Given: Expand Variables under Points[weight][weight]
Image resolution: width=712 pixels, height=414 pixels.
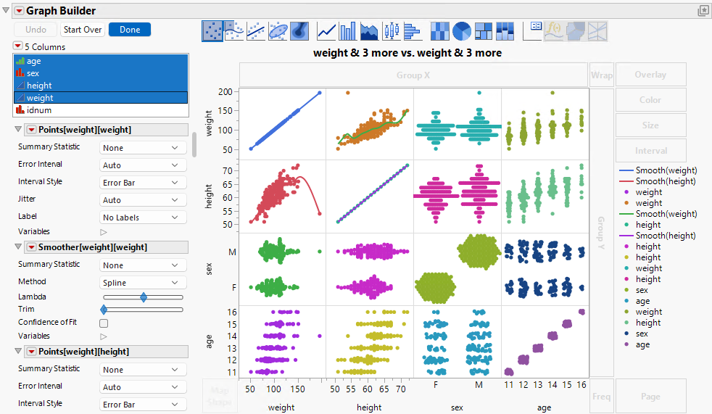Looking at the screenshot, I should coord(103,232).
